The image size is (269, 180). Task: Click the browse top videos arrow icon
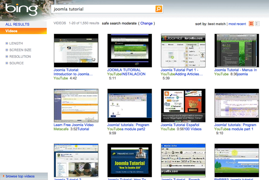point(3,176)
